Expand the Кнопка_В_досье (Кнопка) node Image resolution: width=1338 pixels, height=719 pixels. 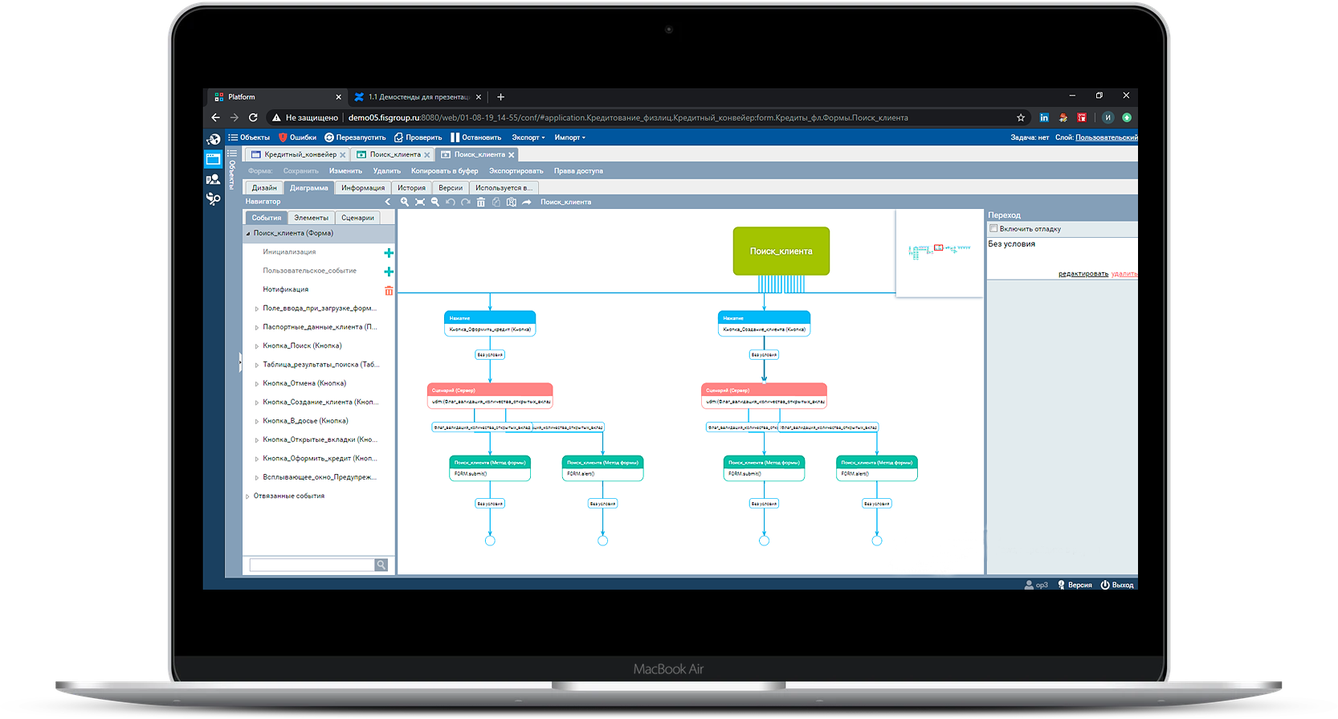tap(257, 421)
